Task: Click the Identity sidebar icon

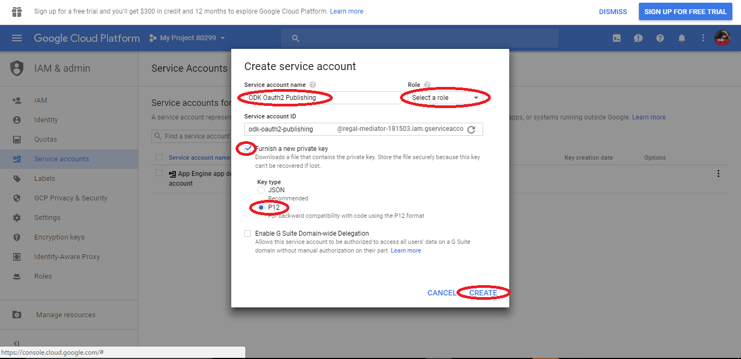Action: 17,119
